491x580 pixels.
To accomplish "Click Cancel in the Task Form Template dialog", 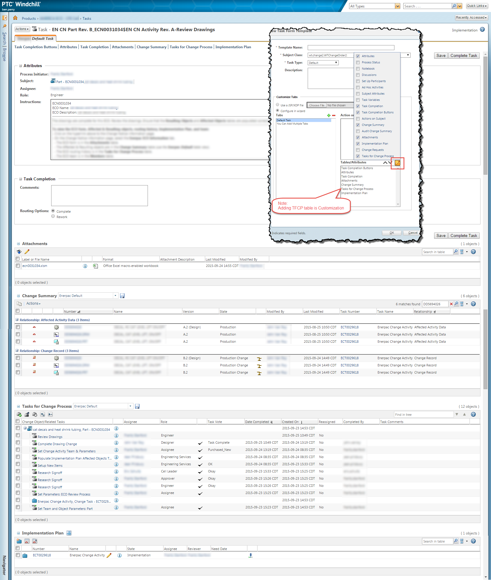I will coord(413,233).
